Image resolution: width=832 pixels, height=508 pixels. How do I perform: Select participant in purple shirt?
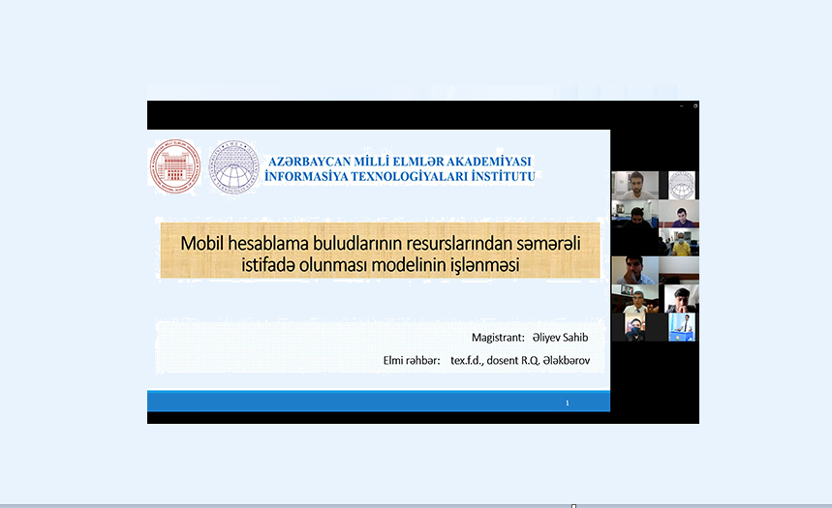click(x=679, y=214)
